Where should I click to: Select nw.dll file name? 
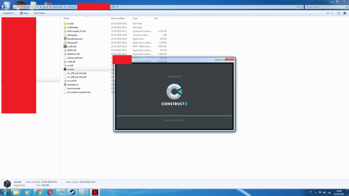click(70, 66)
